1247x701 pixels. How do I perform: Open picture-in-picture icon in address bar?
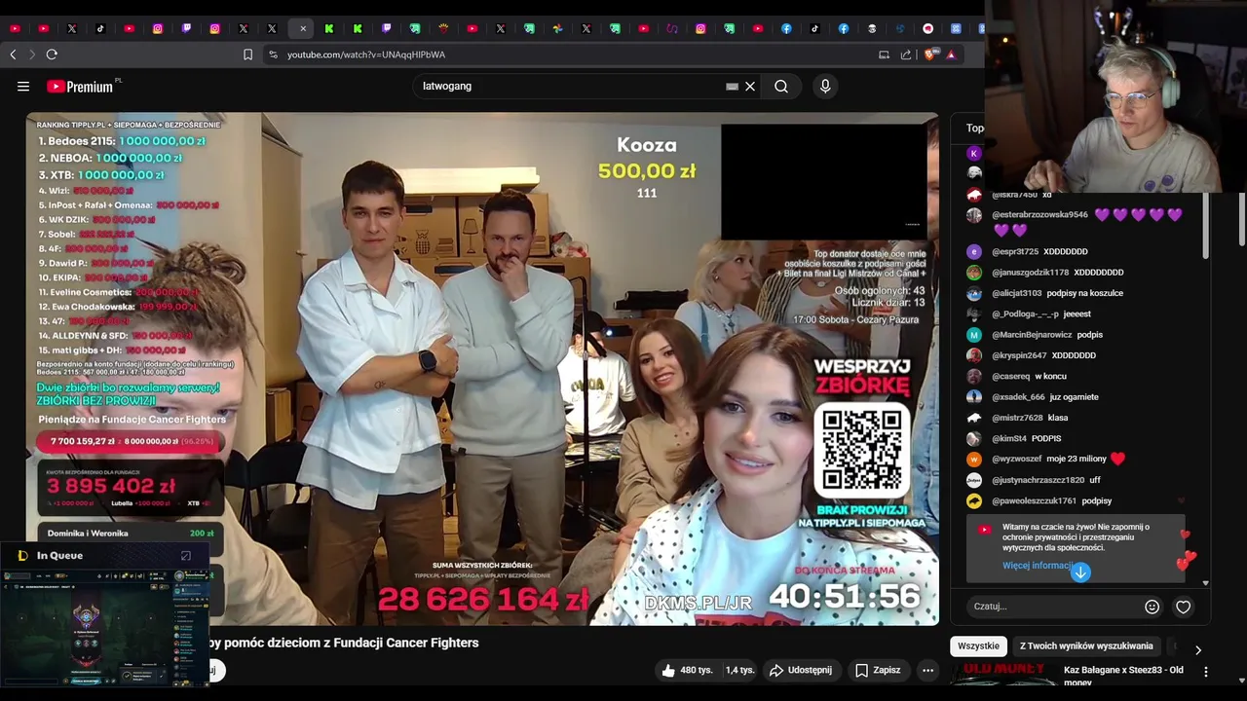[x=884, y=55]
